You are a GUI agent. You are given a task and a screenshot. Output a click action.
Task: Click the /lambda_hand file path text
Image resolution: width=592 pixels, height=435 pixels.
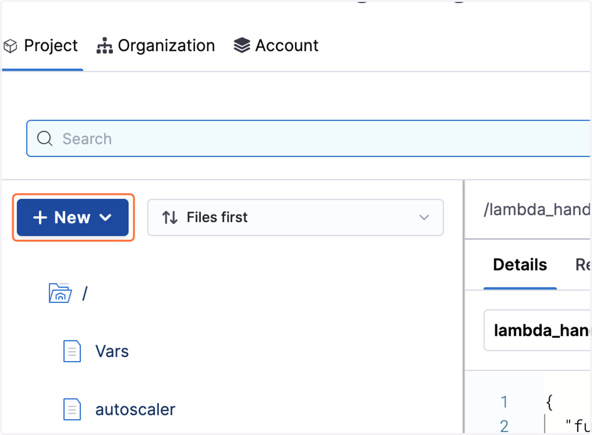tap(537, 210)
